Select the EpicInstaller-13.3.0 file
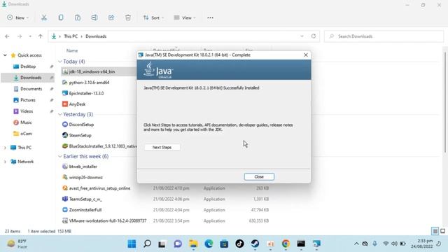This screenshot has height=252, width=448. click(86, 93)
